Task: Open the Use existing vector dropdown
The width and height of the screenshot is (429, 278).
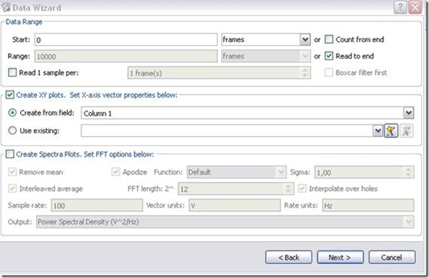Action: tap(378, 131)
